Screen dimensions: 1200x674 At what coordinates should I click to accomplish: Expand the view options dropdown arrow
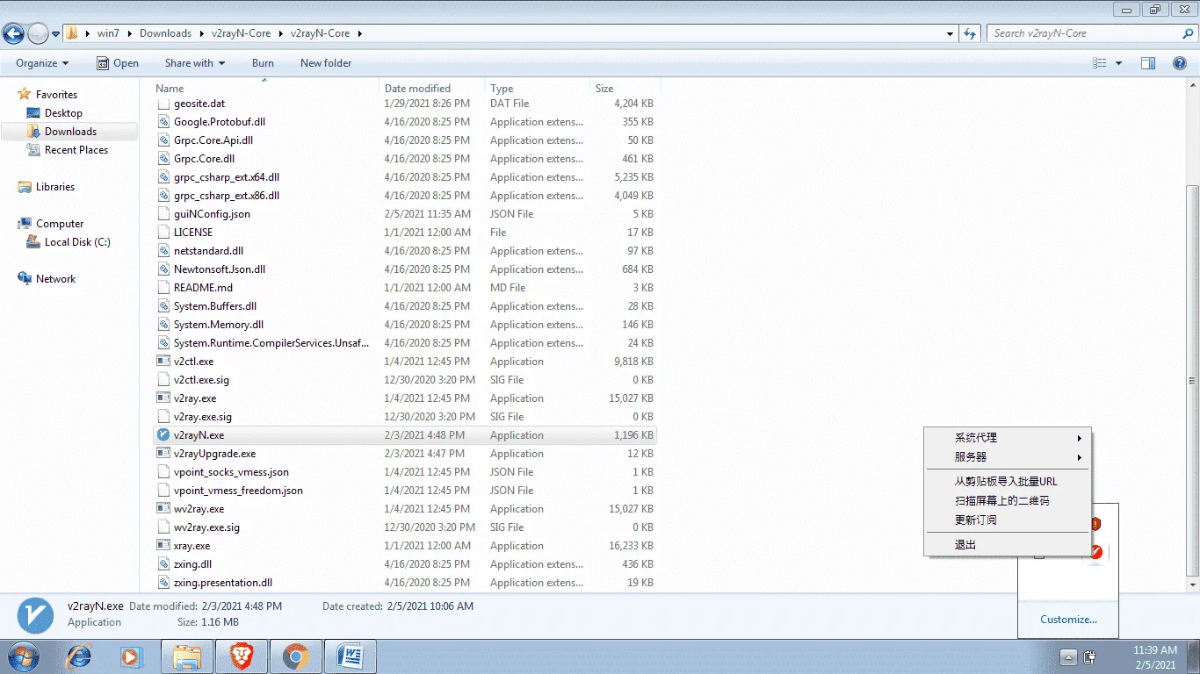1118,63
